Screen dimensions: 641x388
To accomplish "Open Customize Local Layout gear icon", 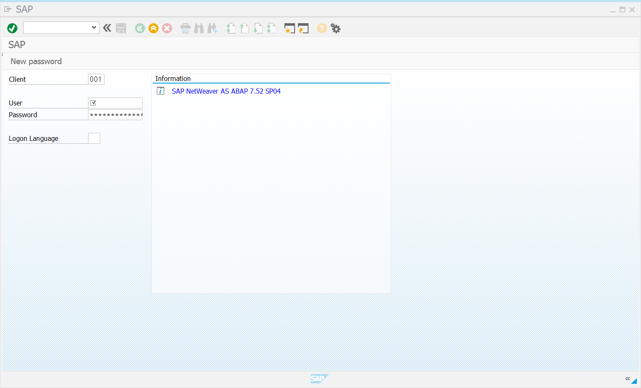I will [x=335, y=28].
